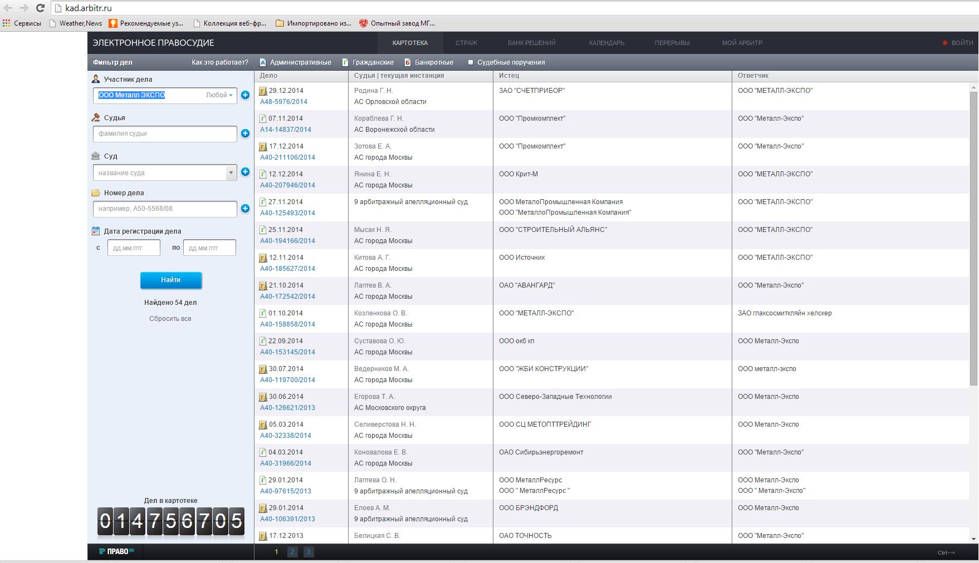Click the case icon next to 17.12.2014
This screenshot has height=563, width=979.
click(x=263, y=146)
